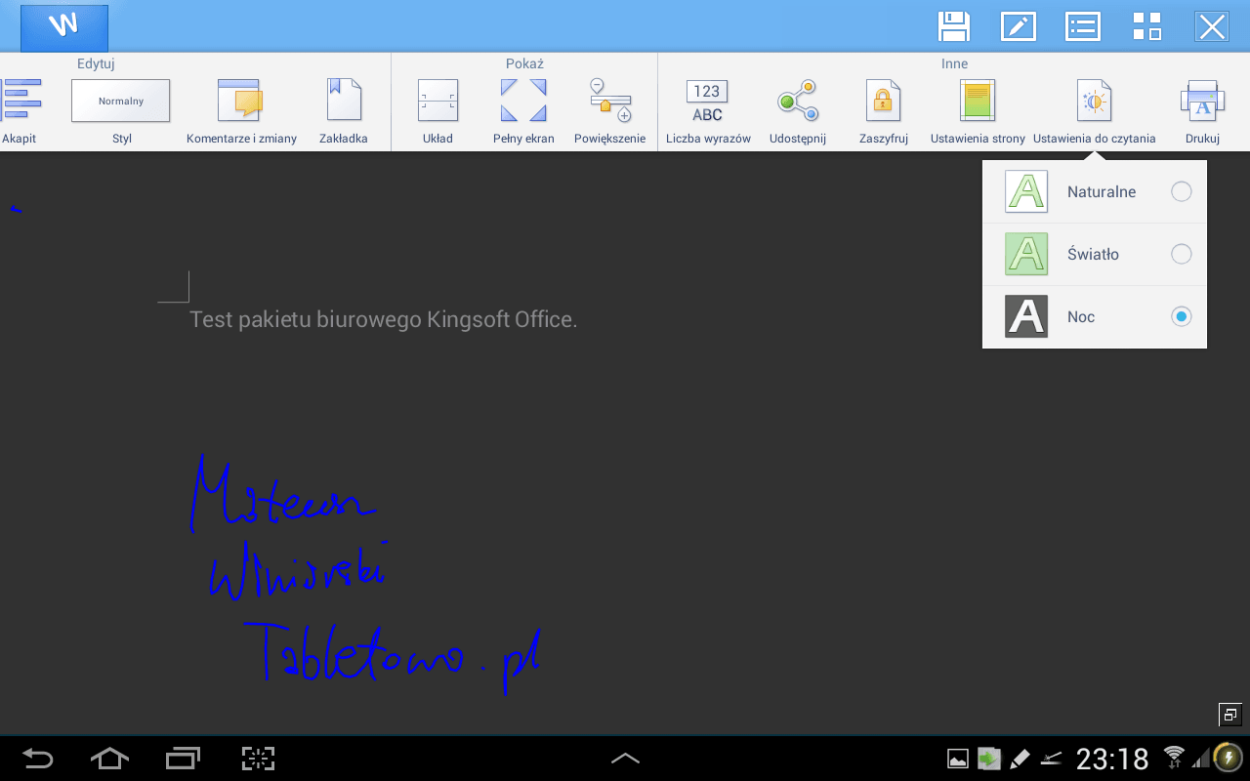Open the list view icon in title bar
1250x781 pixels.
(1083, 26)
